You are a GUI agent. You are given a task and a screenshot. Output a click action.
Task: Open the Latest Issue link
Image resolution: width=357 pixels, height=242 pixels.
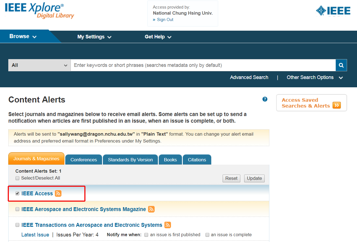pos(35,235)
